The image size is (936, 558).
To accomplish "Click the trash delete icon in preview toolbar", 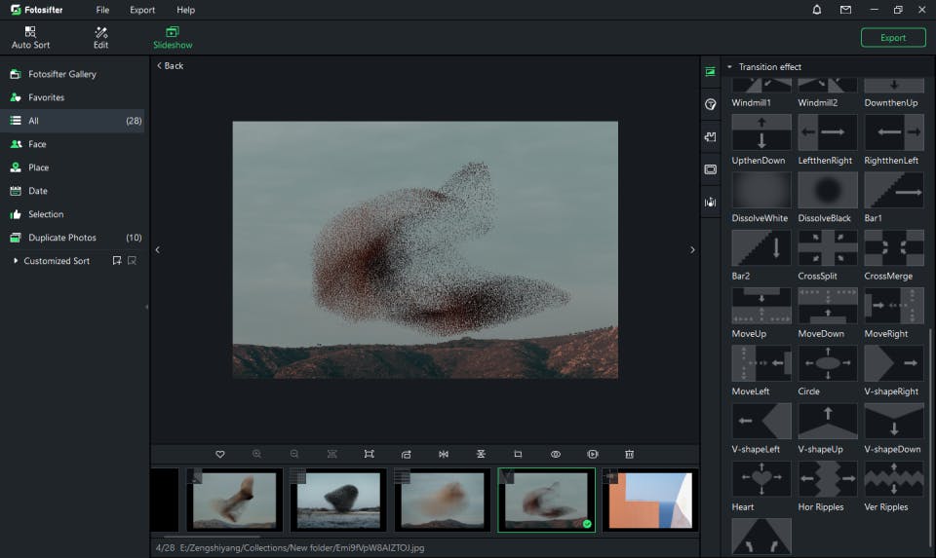I will pyautogui.click(x=630, y=454).
